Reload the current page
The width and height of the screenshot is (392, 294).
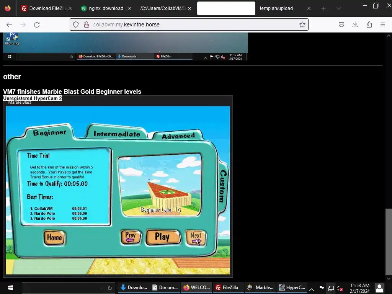tap(37, 24)
